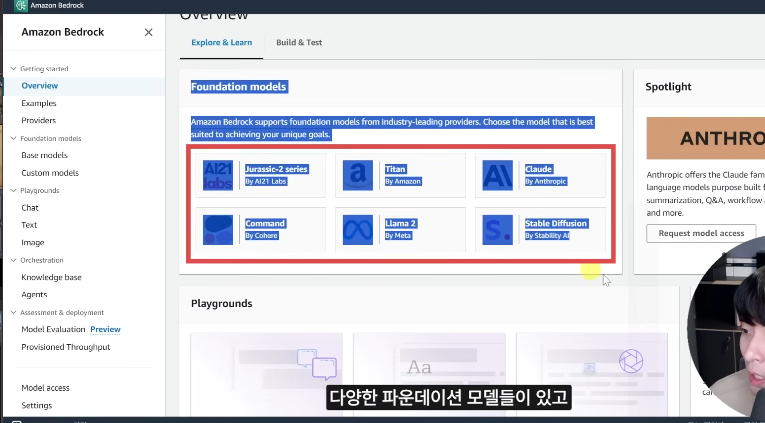Click the Playgrounds section heading
Image resolution: width=765 pixels, height=423 pixels.
tap(222, 303)
